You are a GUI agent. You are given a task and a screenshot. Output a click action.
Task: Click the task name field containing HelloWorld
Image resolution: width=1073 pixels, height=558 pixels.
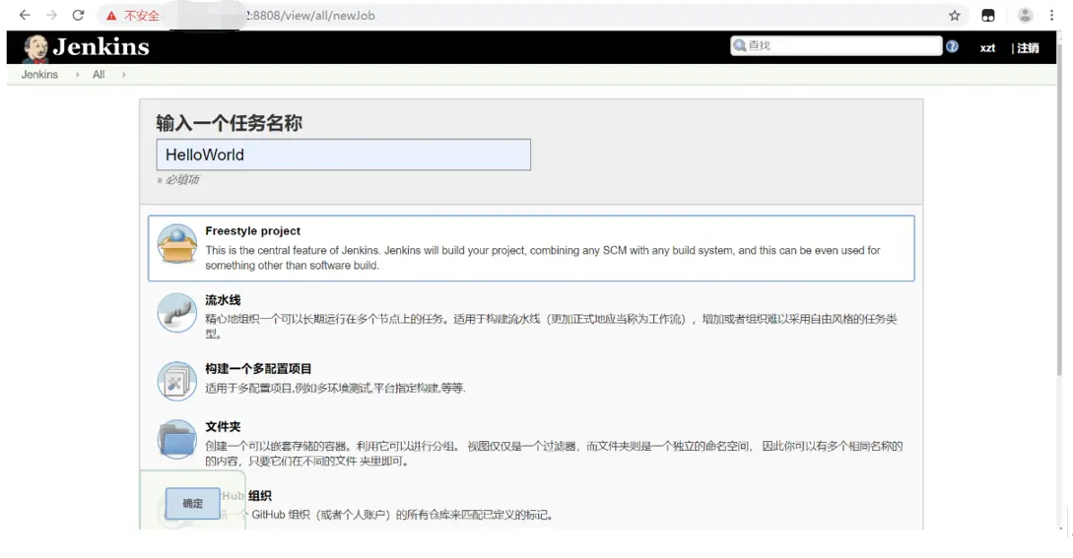[344, 155]
